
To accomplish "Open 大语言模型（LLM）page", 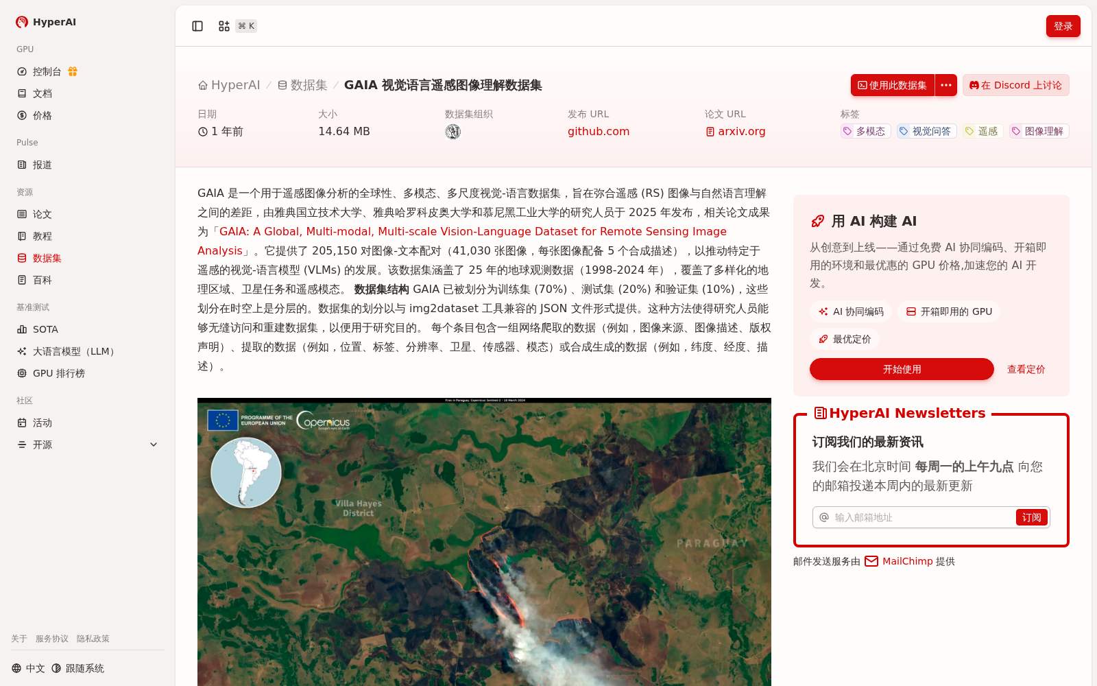I will [87, 351].
